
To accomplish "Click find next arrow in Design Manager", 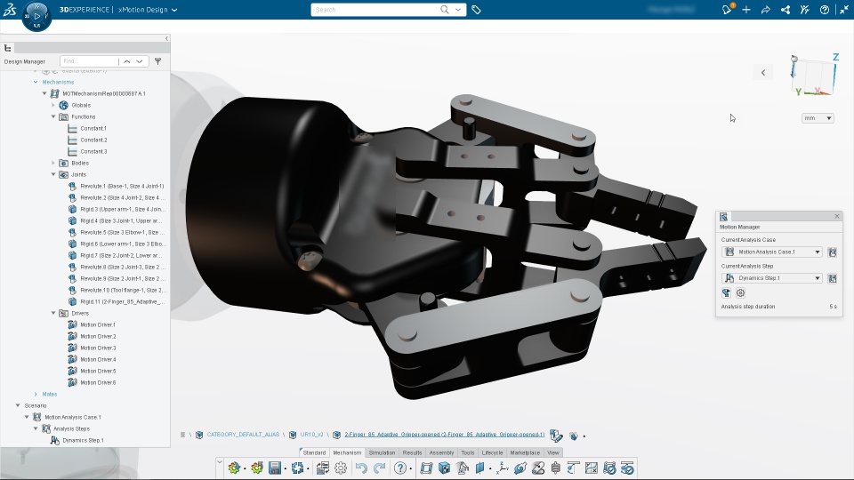I will 140,61.
